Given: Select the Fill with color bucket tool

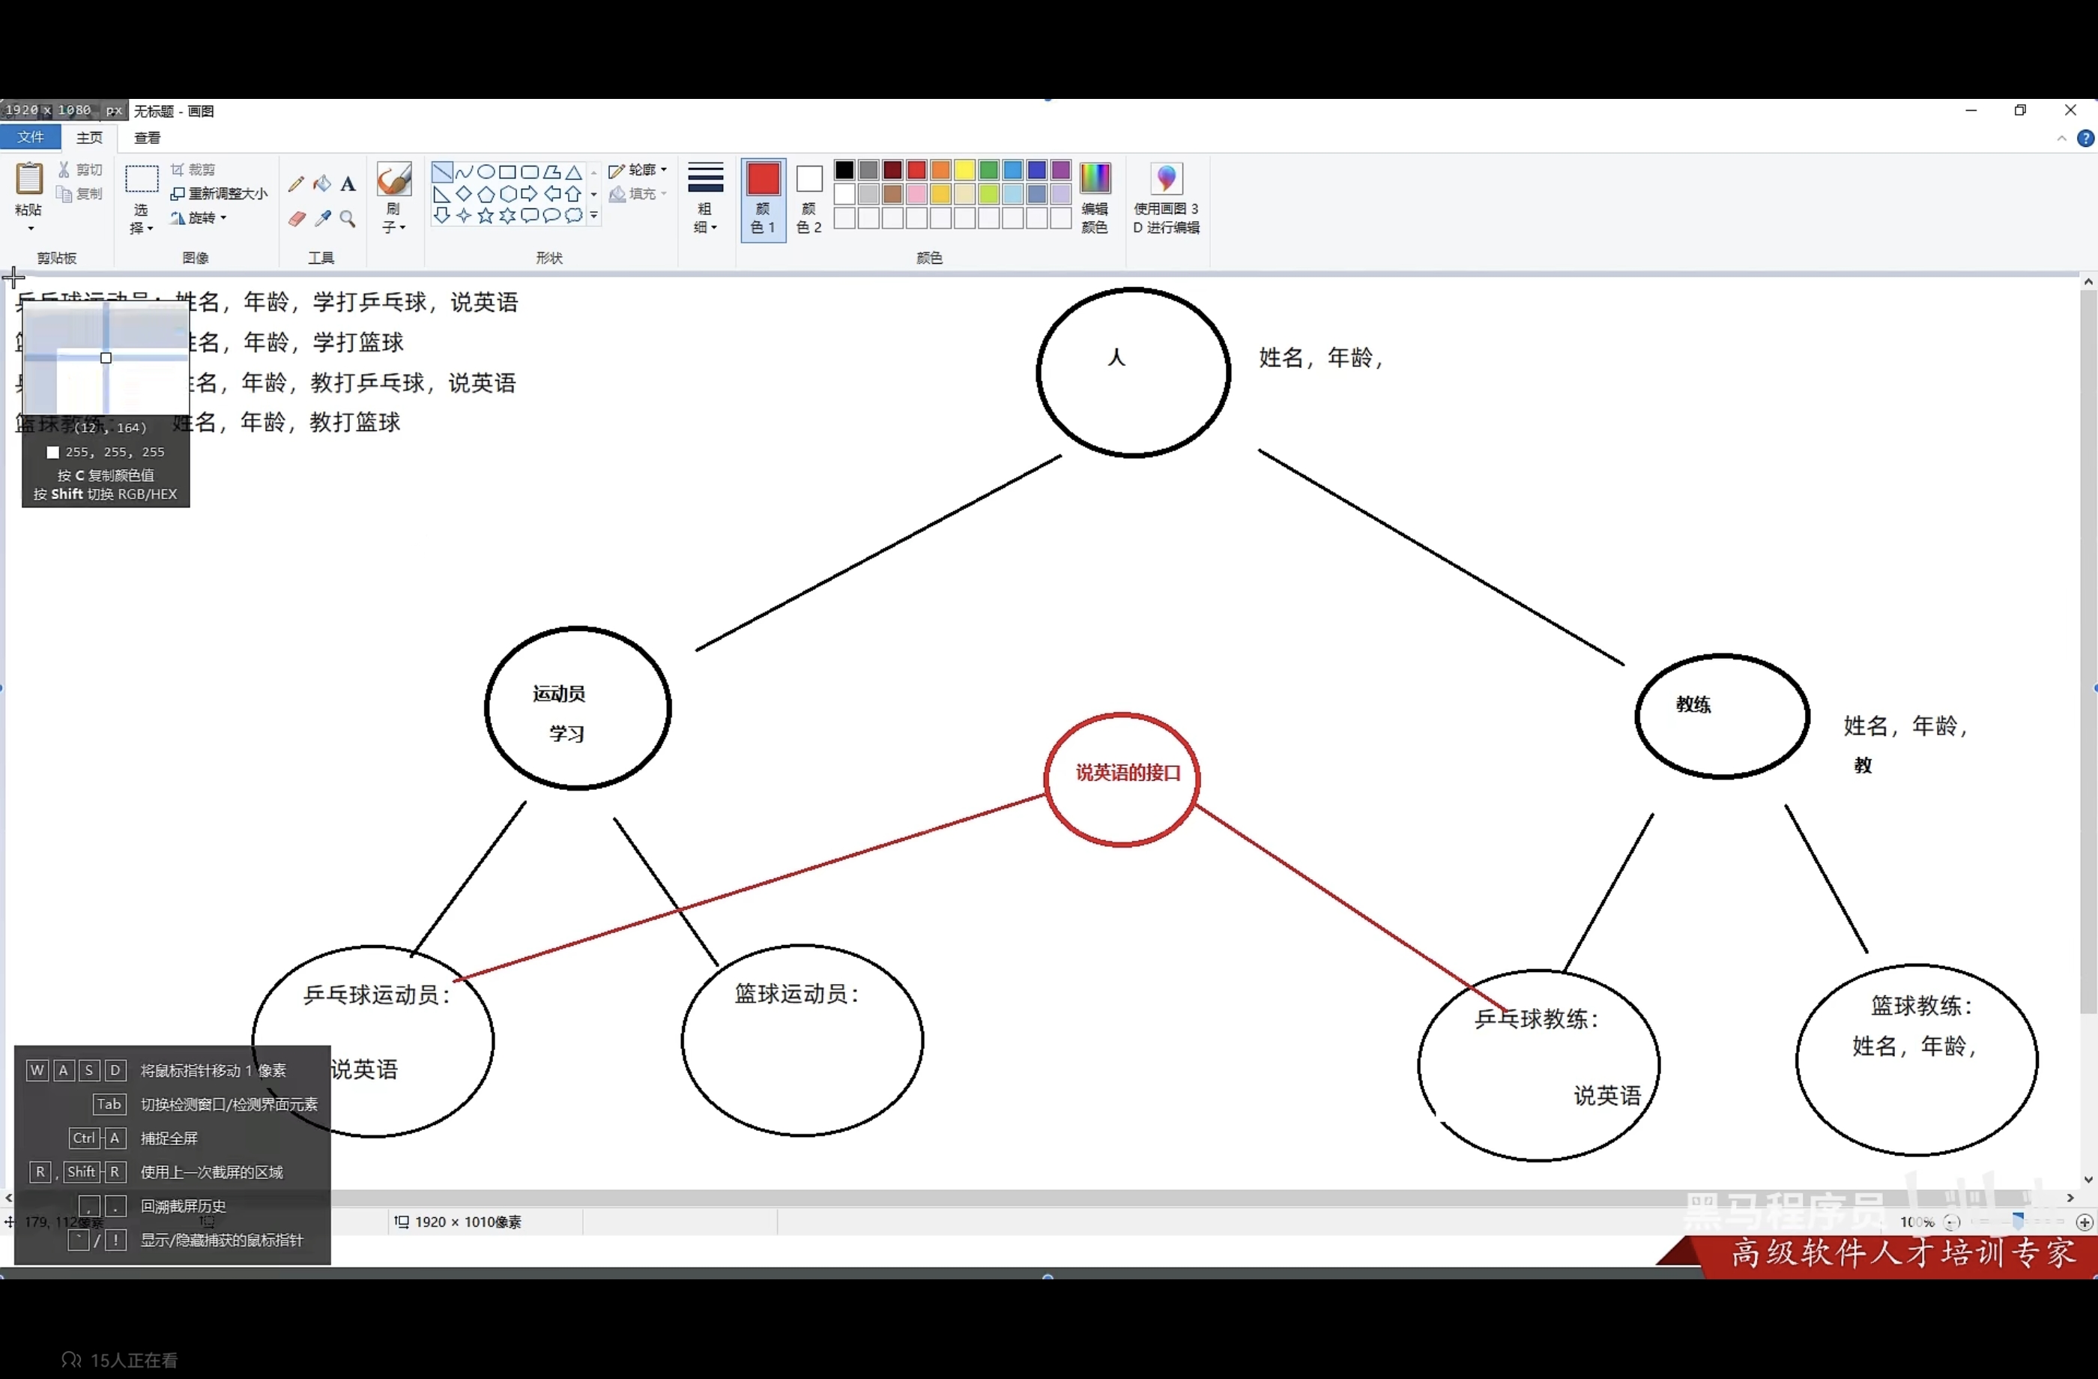Looking at the screenshot, I should click(323, 184).
